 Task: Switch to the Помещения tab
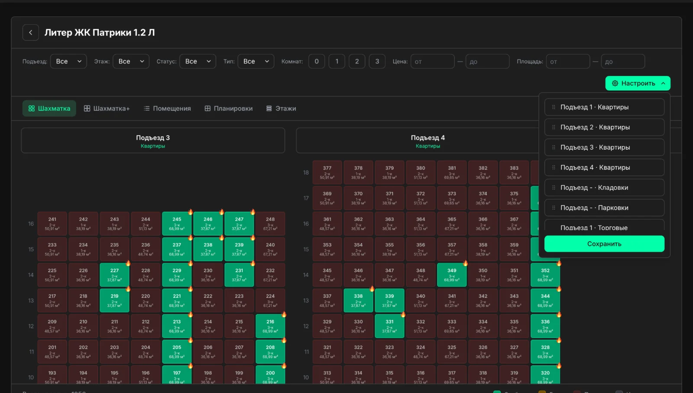[167, 109]
